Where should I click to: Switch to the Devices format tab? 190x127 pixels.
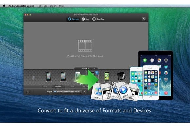[58, 87]
